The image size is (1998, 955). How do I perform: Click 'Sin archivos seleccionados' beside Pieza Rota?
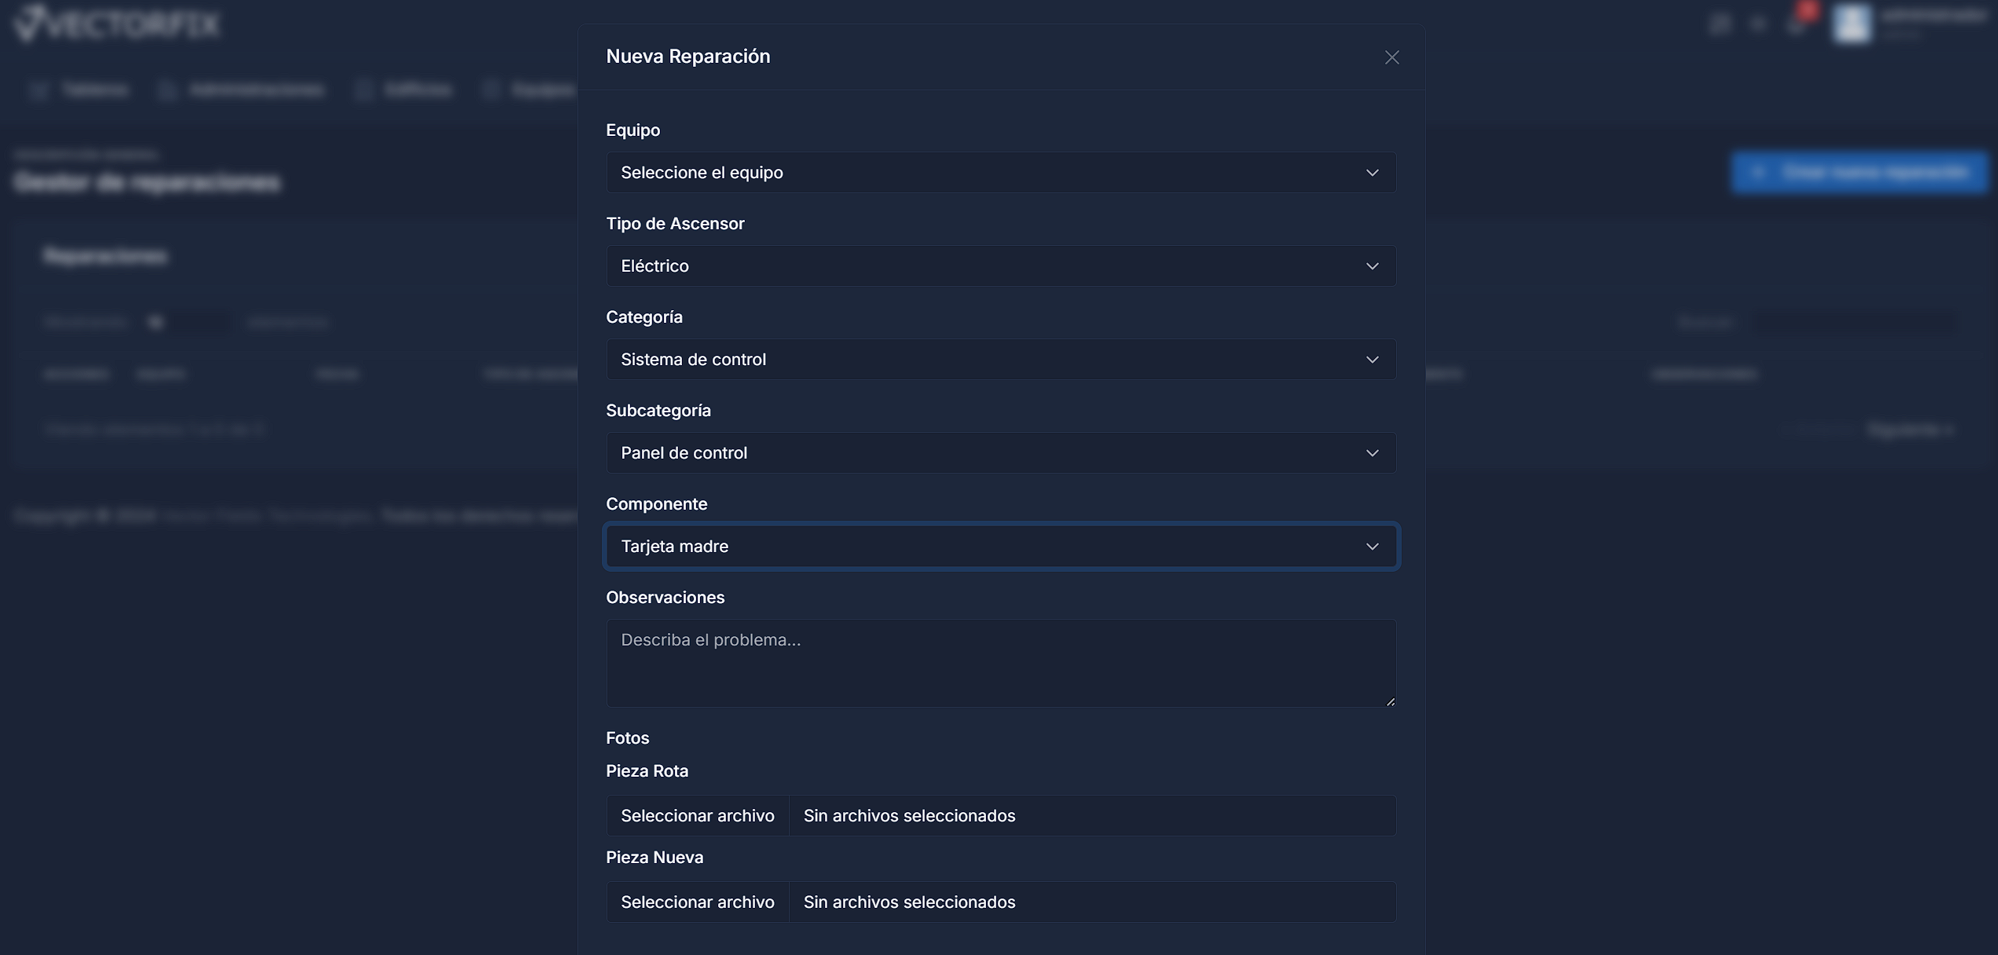tap(909, 816)
